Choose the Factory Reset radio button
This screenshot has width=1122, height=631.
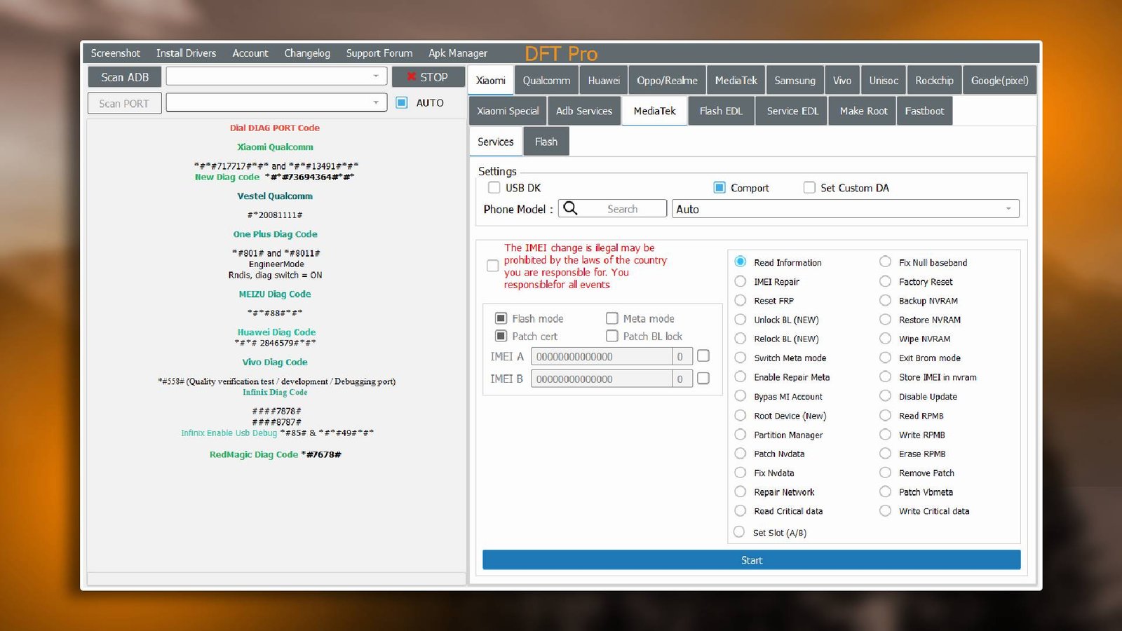(x=886, y=281)
